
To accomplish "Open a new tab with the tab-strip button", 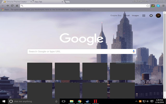I will [67, 2].
